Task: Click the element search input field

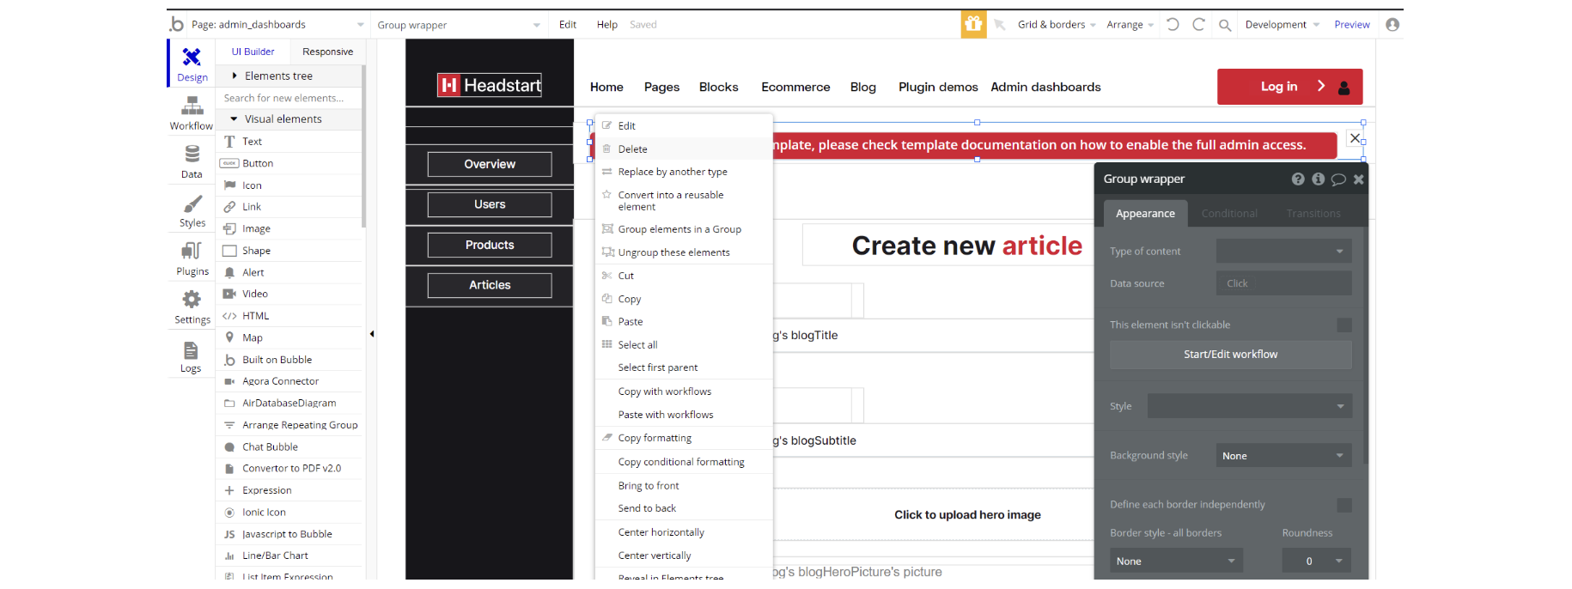Action: point(289,98)
